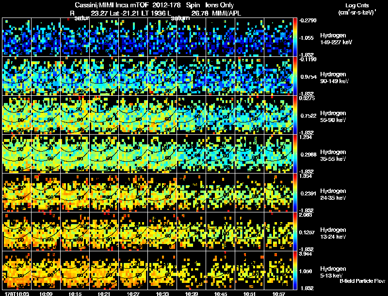
Task: Click the 16:57 time axis label
Action: 278,294
